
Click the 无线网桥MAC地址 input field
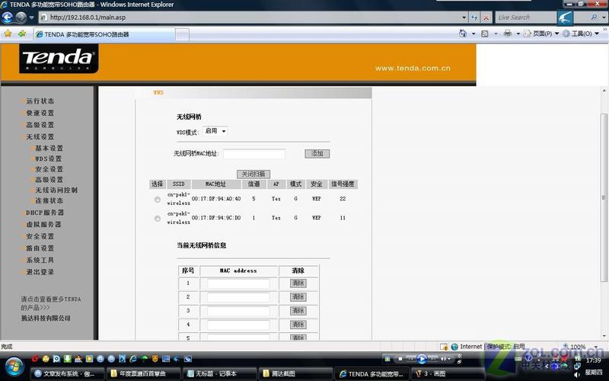[x=254, y=154]
